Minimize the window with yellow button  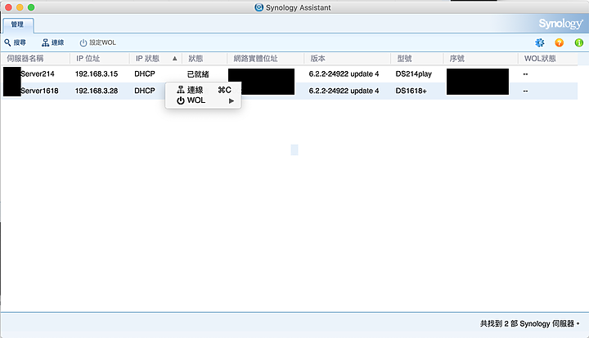[x=20, y=7]
